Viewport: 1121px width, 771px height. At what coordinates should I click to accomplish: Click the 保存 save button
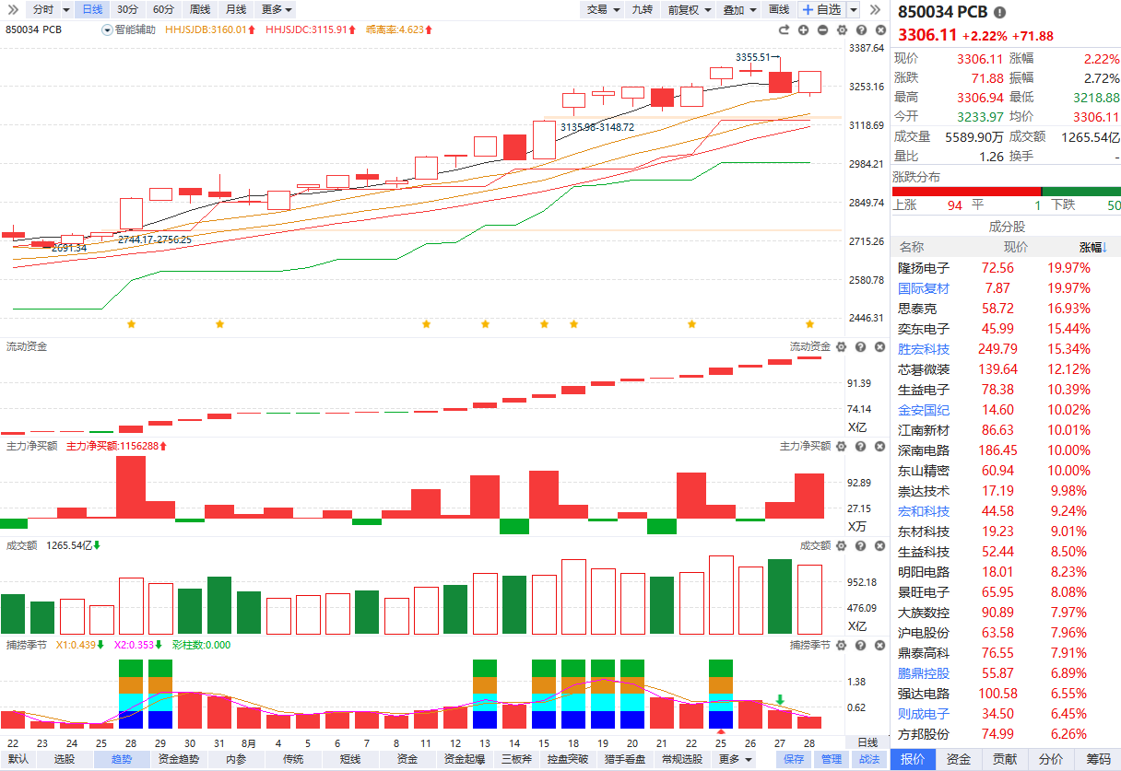click(793, 760)
